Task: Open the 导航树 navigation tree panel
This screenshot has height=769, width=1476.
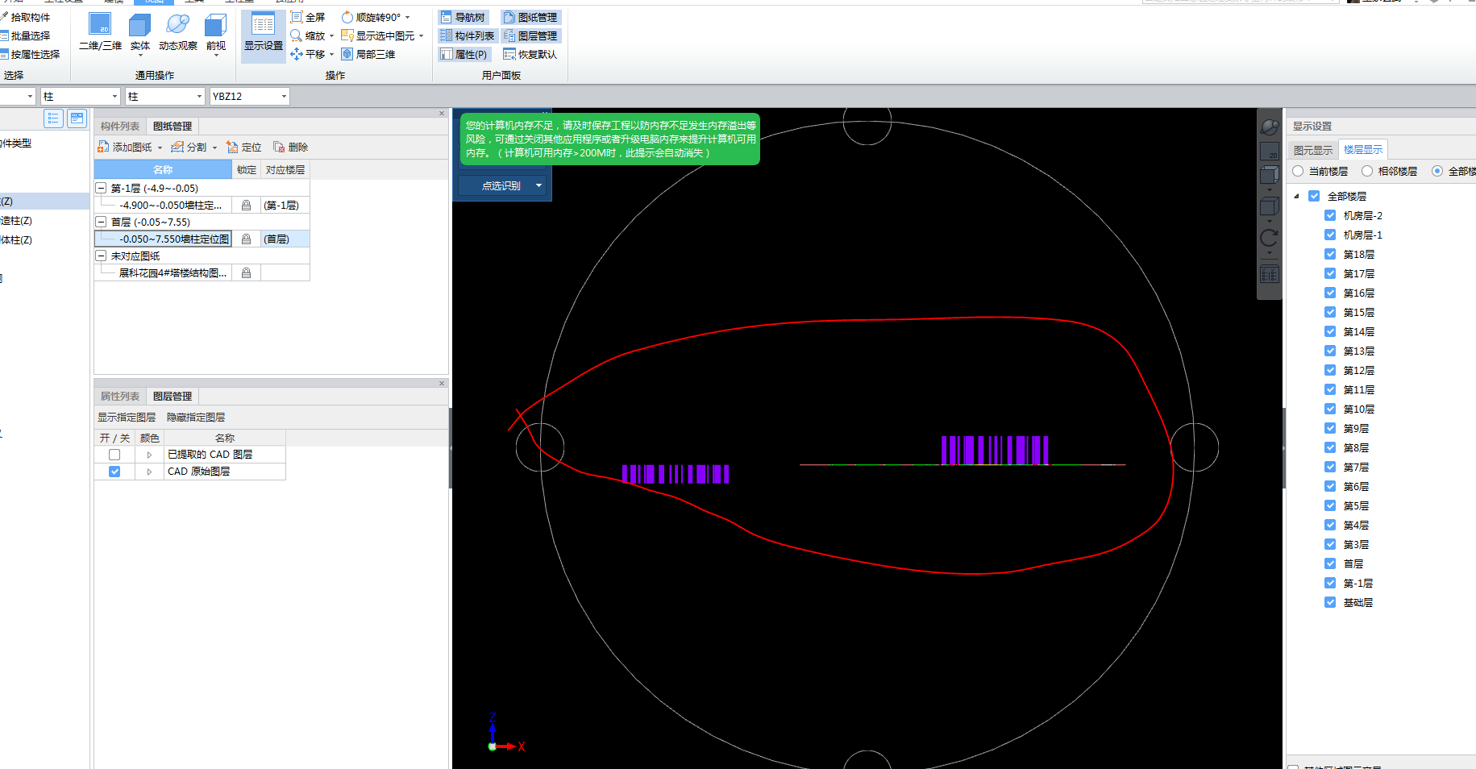Action: point(464,17)
